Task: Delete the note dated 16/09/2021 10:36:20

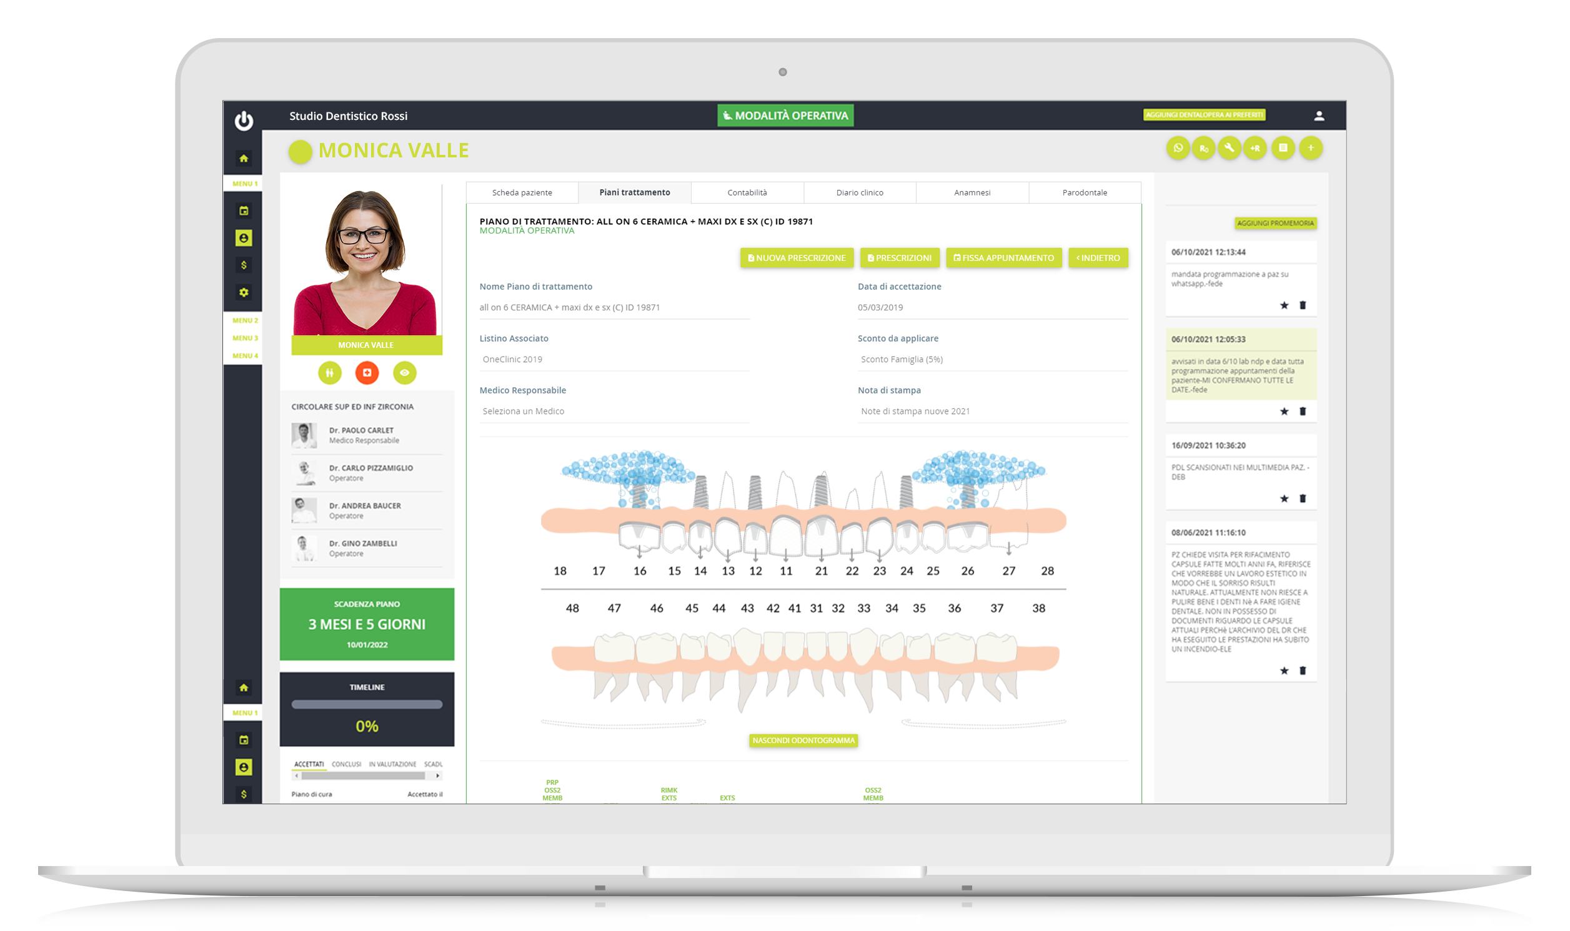Action: [x=1303, y=499]
